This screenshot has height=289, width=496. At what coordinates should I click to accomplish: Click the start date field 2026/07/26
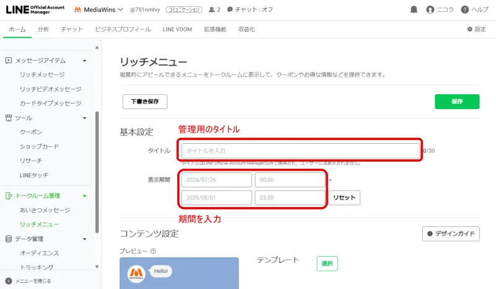click(x=216, y=180)
